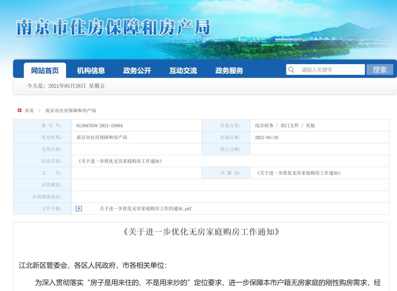Click the PDF download icon beside the attachment

(x=78, y=209)
